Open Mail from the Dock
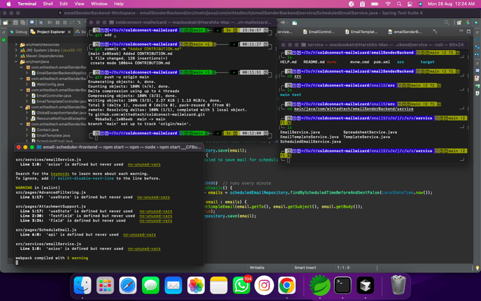 [173, 285]
